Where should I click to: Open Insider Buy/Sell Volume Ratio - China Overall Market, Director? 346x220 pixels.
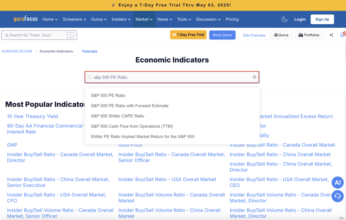[281, 213]
